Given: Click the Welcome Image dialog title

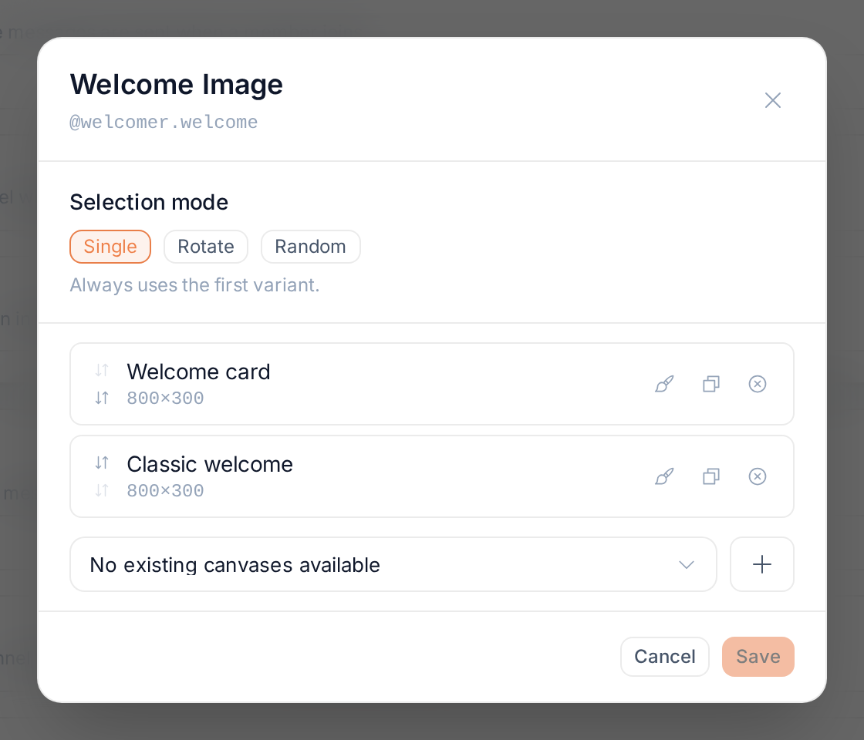Looking at the screenshot, I should pyautogui.click(x=177, y=85).
